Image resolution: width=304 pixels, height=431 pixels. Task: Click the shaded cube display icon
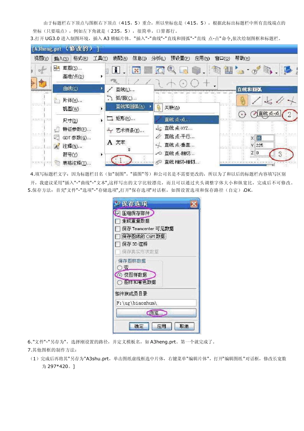click(196, 70)
